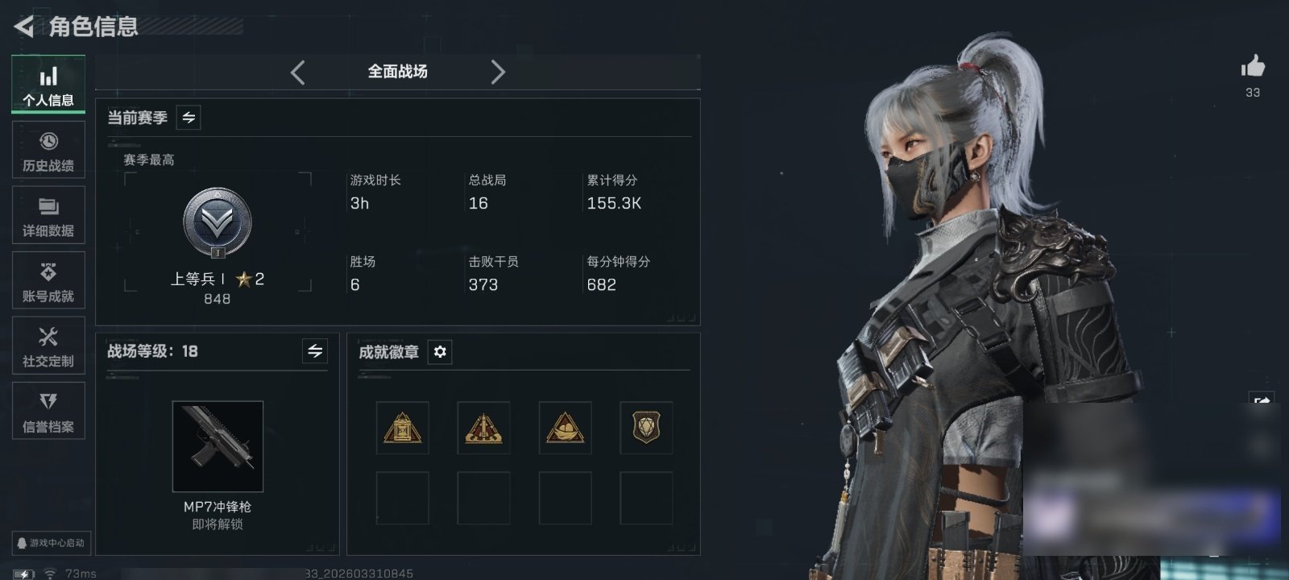The height and width of the screenshot is (580, 1289).
Task: Open the 成就徽章 gear settings
Action: coord(440,352)
